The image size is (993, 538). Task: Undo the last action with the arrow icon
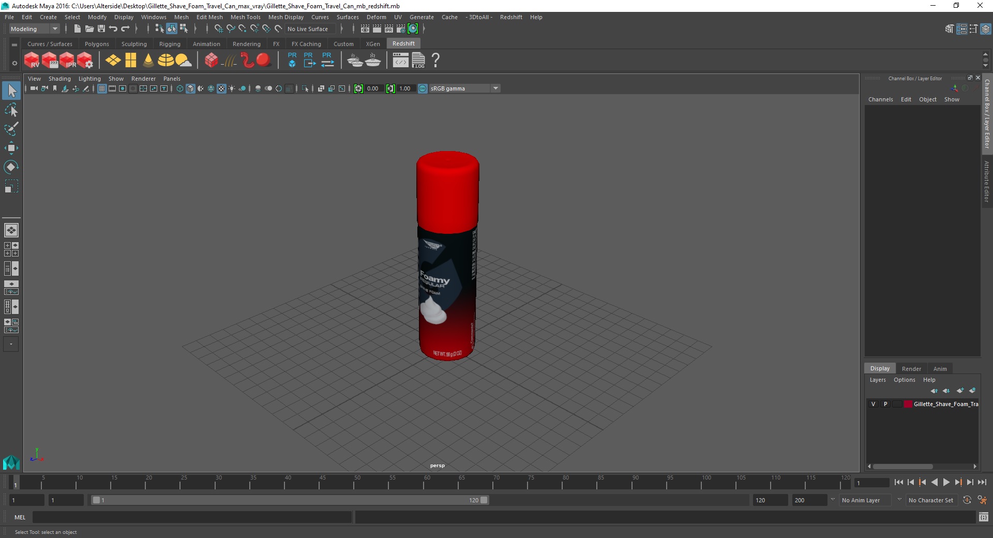113,29
